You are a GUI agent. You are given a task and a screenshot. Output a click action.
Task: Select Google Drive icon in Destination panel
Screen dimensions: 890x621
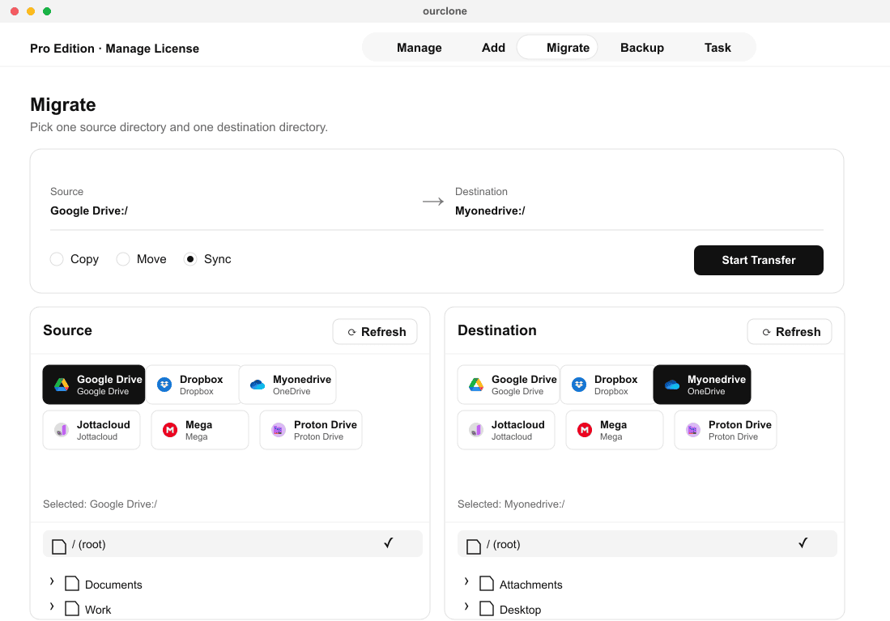[476, 385]
